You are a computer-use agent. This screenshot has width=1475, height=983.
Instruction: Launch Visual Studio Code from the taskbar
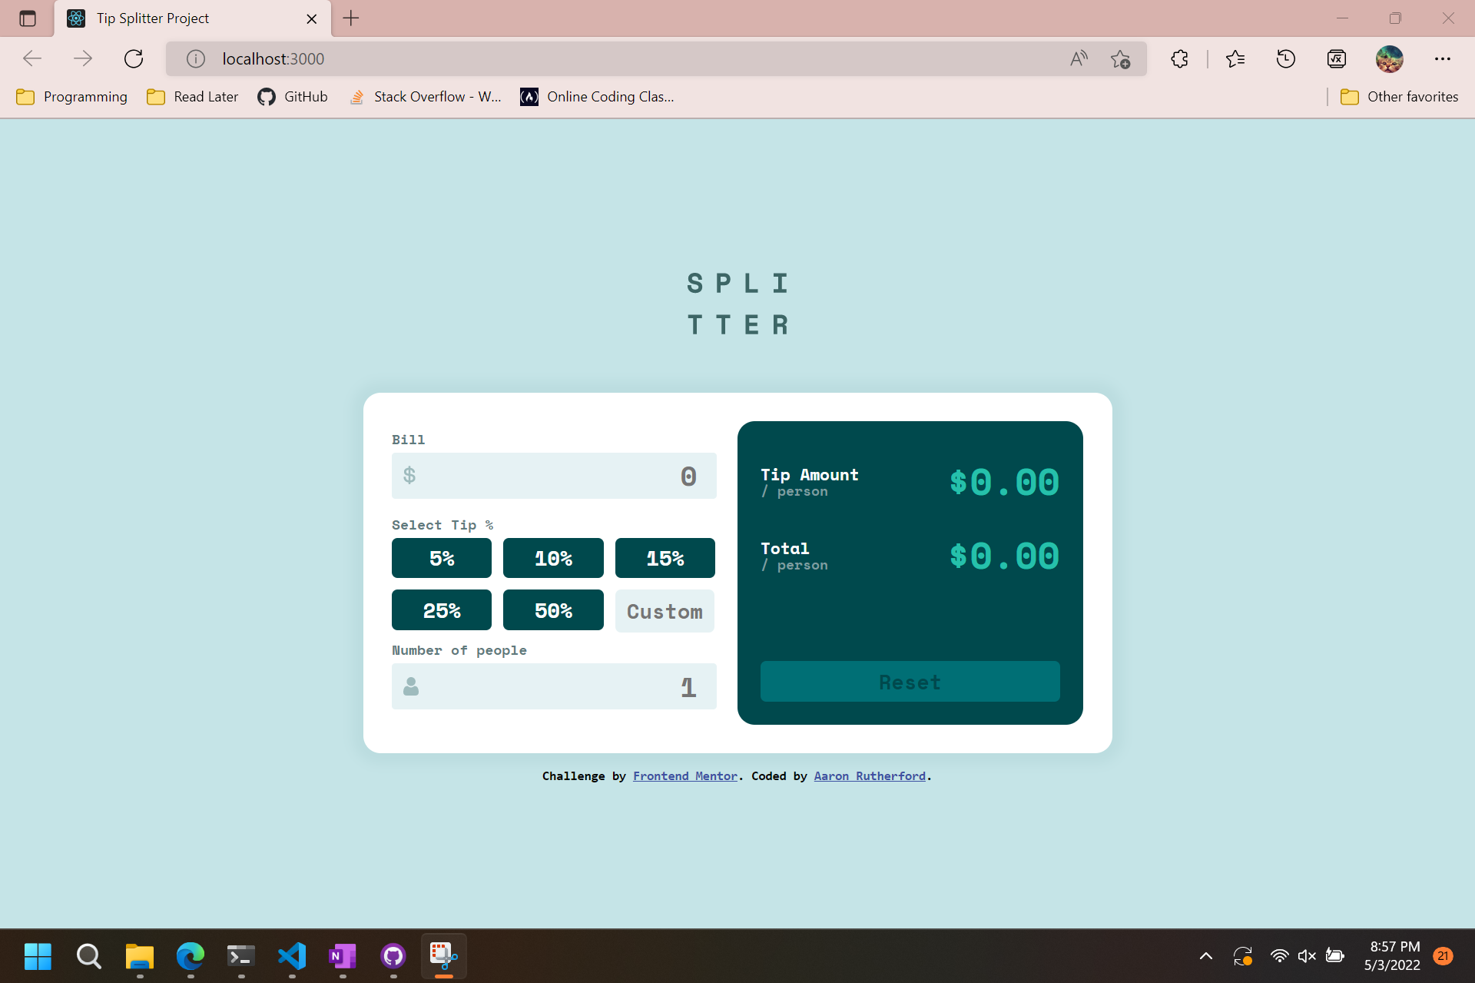click(x=291, y=956)
